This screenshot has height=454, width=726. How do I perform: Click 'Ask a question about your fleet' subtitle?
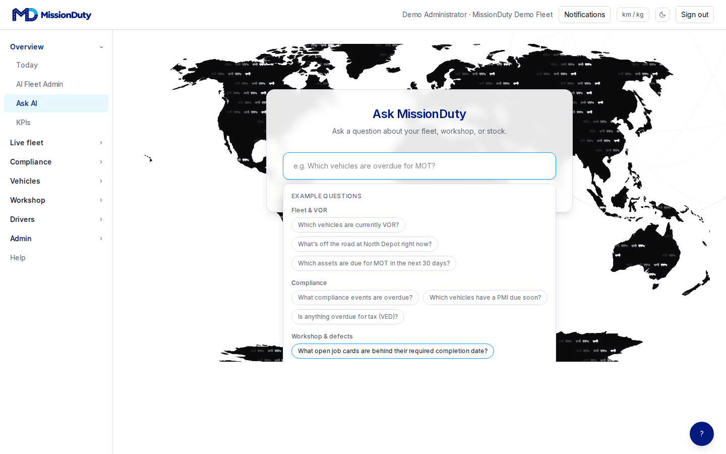(x=419, y=131)
